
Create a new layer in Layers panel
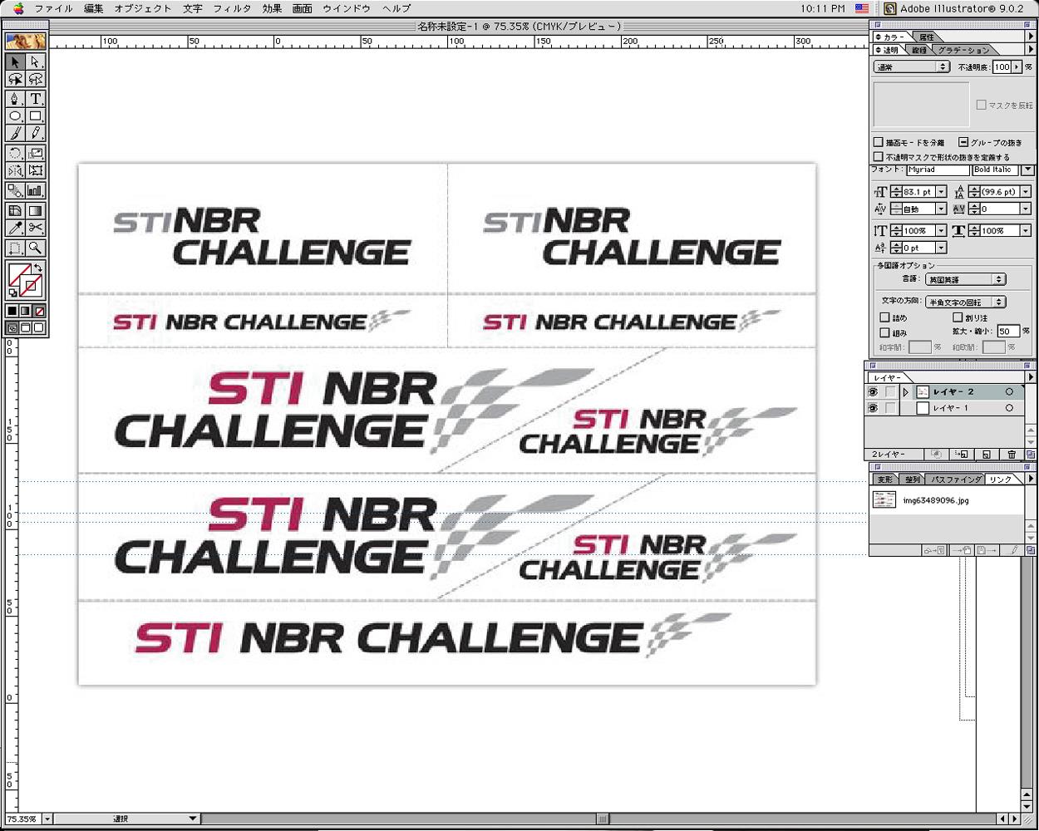pos(986,455)
